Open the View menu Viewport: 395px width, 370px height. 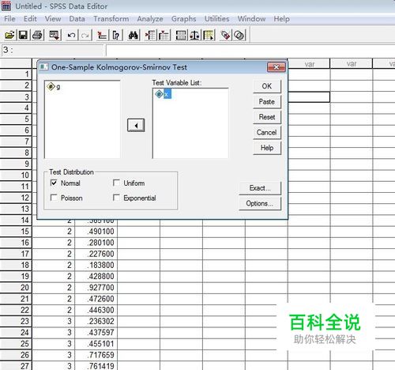[53, 19]
